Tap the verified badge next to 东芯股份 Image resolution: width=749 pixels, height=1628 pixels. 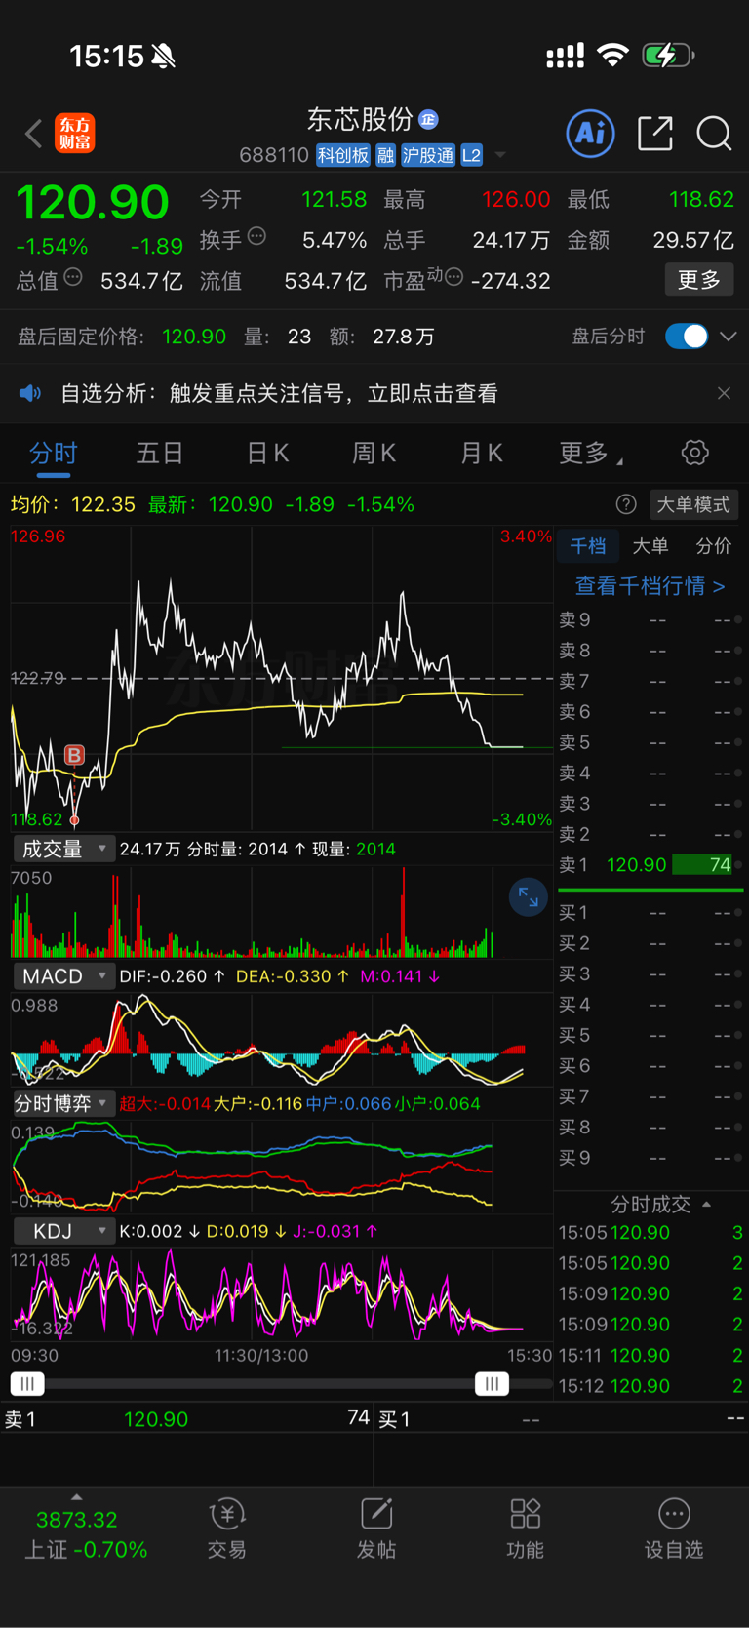pos(428,119)
